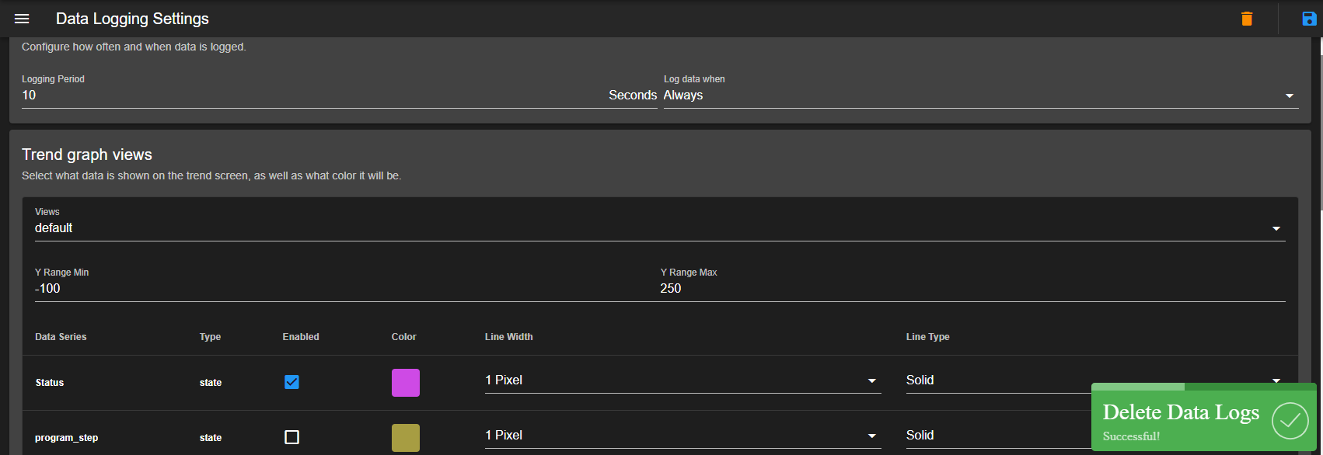Click the Data Series column header

(61, 337)
